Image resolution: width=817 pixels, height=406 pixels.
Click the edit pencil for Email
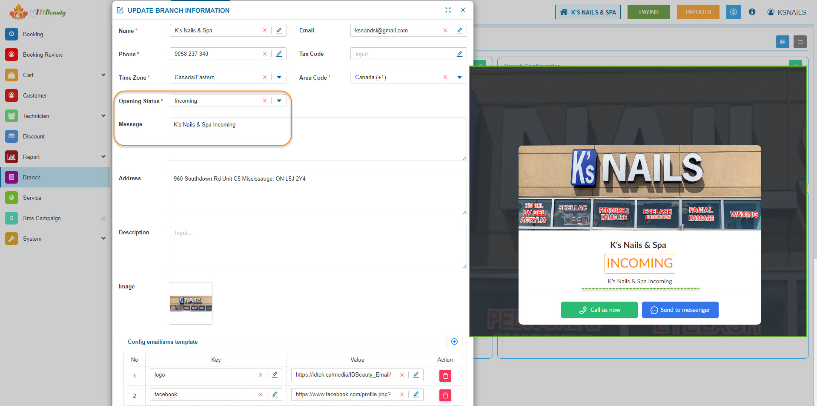(x=460, y=30)
